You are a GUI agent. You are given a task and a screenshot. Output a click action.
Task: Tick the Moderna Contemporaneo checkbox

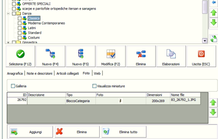(x=19, y=23)
